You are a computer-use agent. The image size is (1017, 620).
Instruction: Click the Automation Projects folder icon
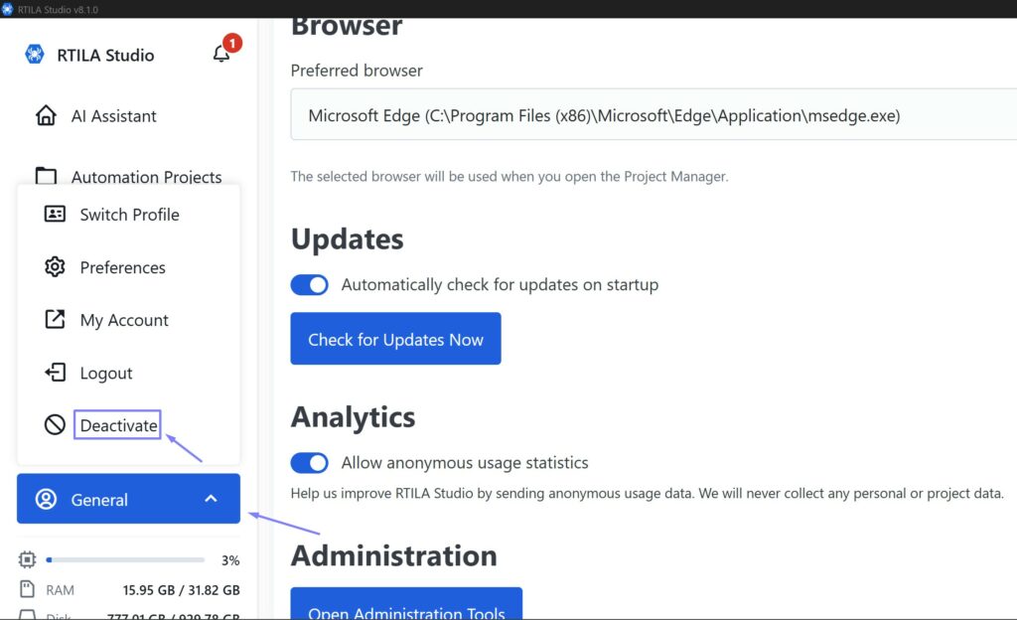point(46,177)
